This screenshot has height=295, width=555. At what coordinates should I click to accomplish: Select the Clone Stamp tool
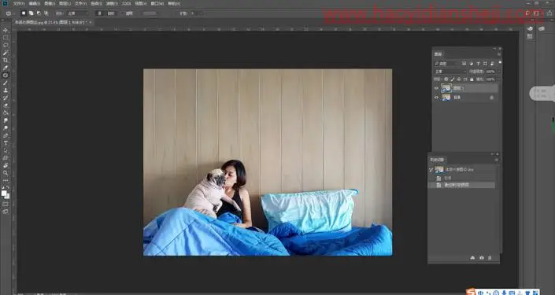click(6, 90)
